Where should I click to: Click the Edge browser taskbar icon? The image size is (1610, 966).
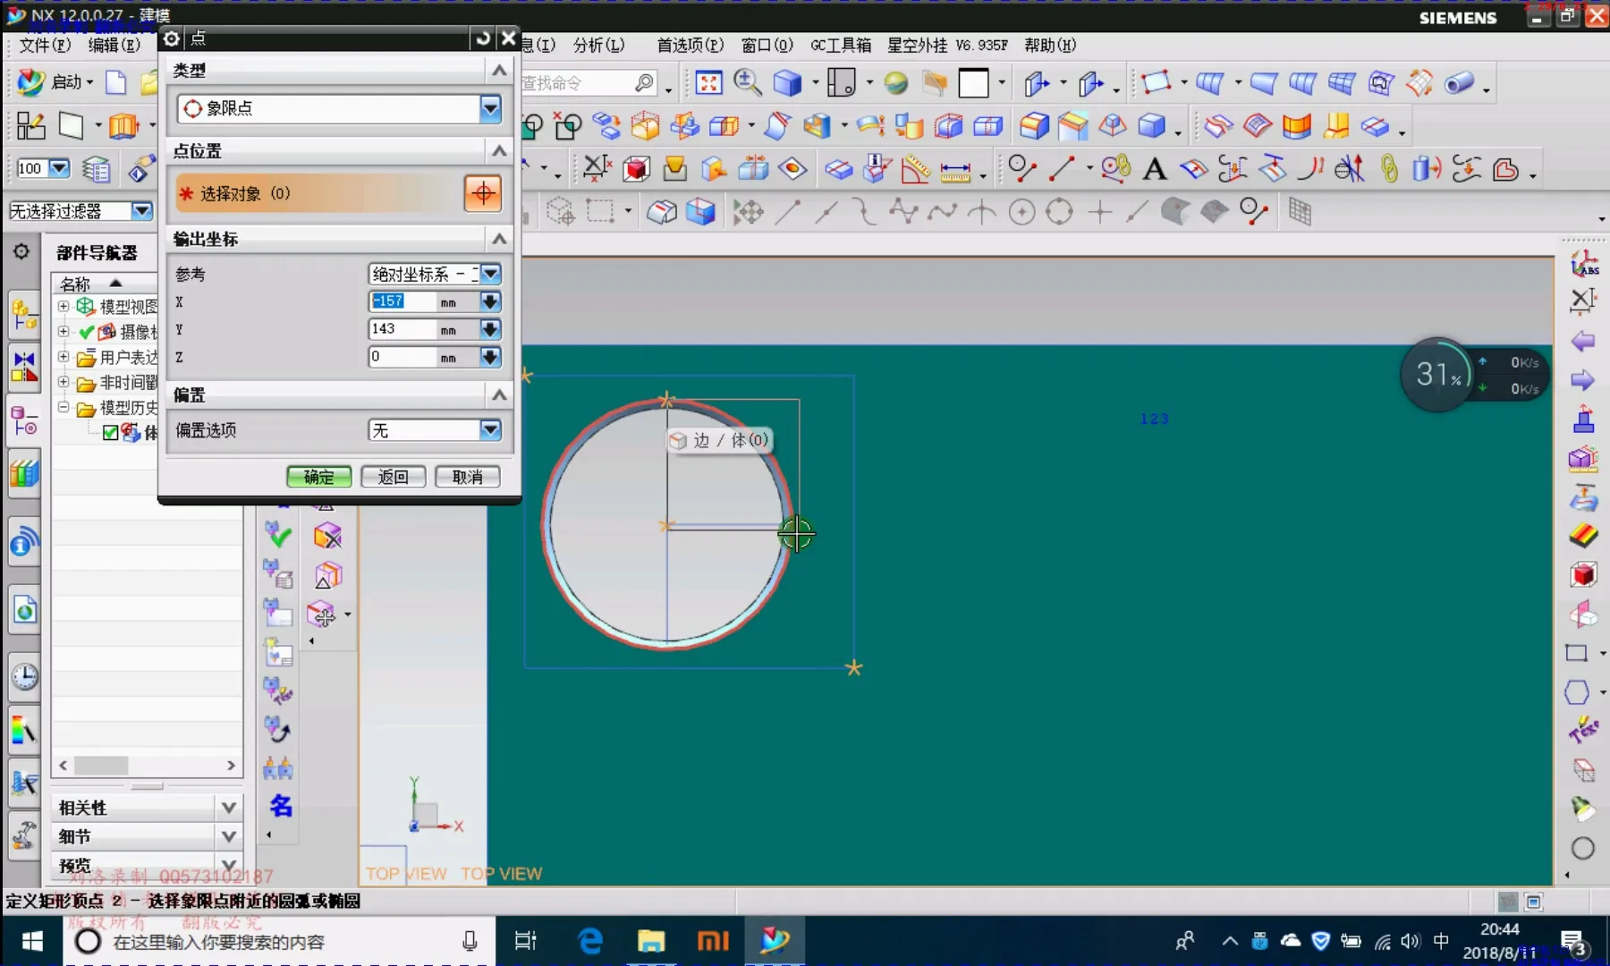(590, 941)
